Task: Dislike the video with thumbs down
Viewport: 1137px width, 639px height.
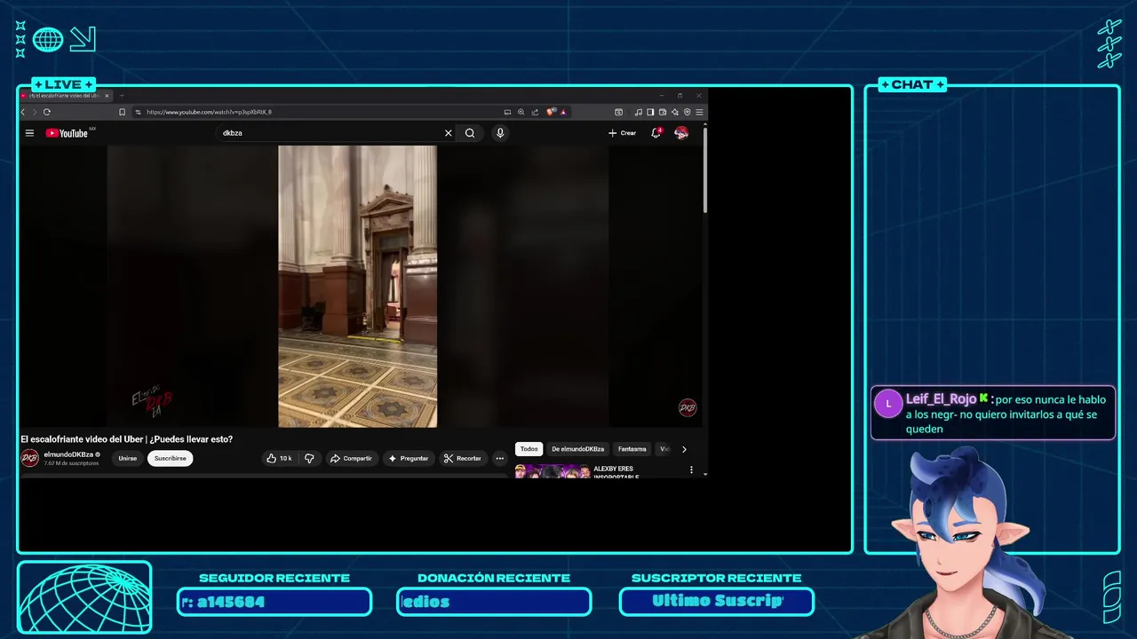Action: tap(309, 458)
